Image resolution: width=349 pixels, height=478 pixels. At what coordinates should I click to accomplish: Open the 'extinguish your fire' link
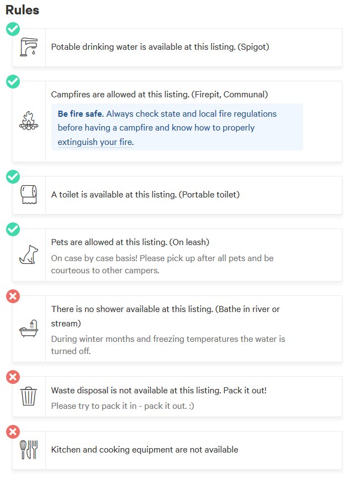tap(96, 142)
